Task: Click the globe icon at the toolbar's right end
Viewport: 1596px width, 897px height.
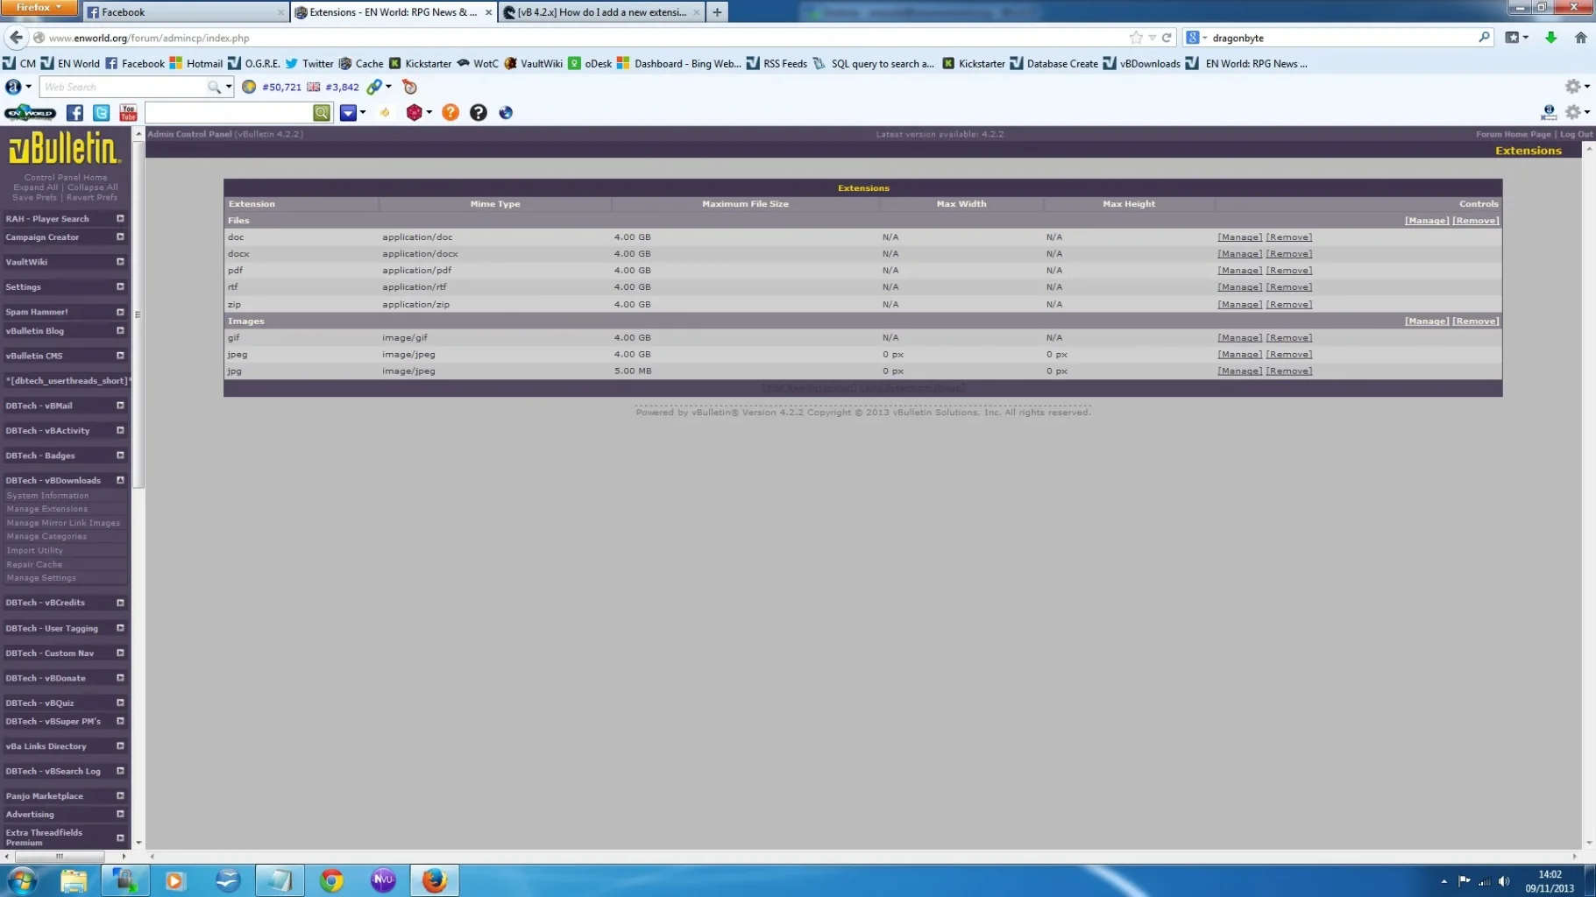Action: pos(506,112)
